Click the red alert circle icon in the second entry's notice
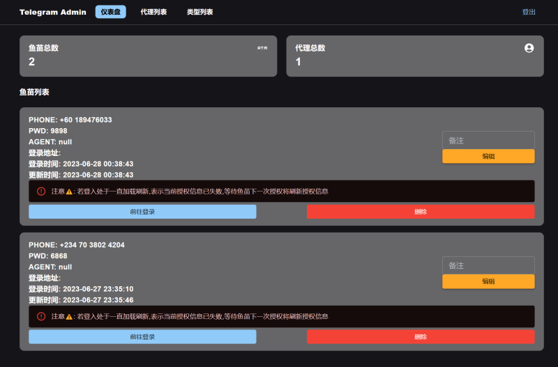This screenshot has height=367, width=558. [x=41, y=316]
